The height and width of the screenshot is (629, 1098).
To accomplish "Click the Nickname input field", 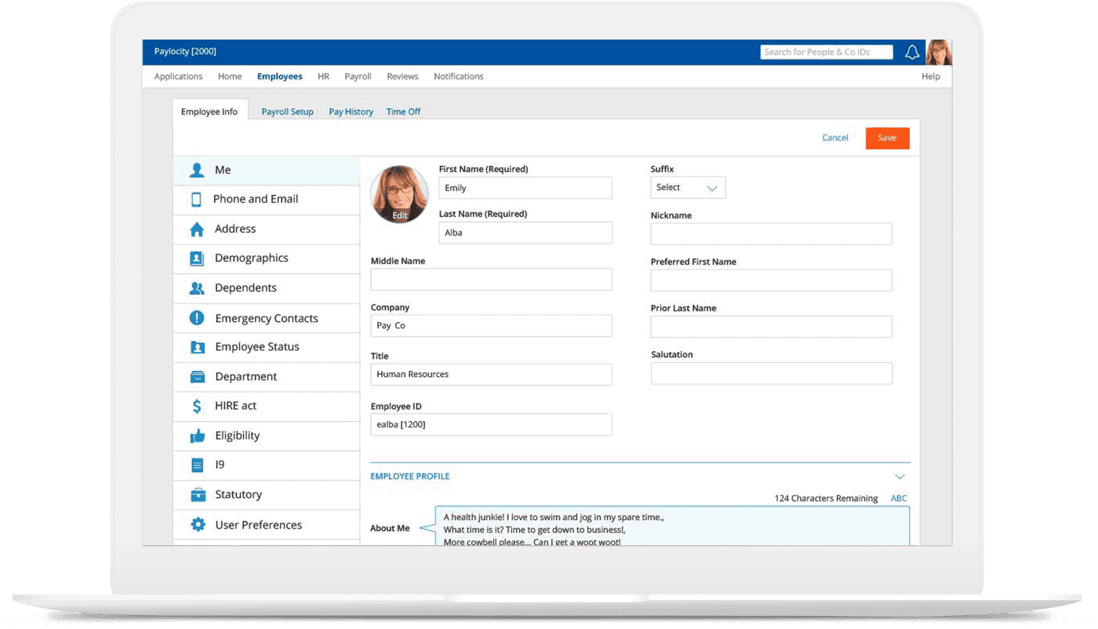I will coord(771,234).
